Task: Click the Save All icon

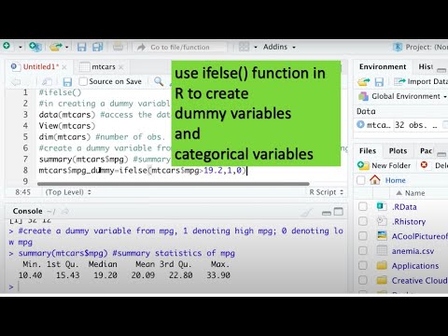Action: coord(98,47)
